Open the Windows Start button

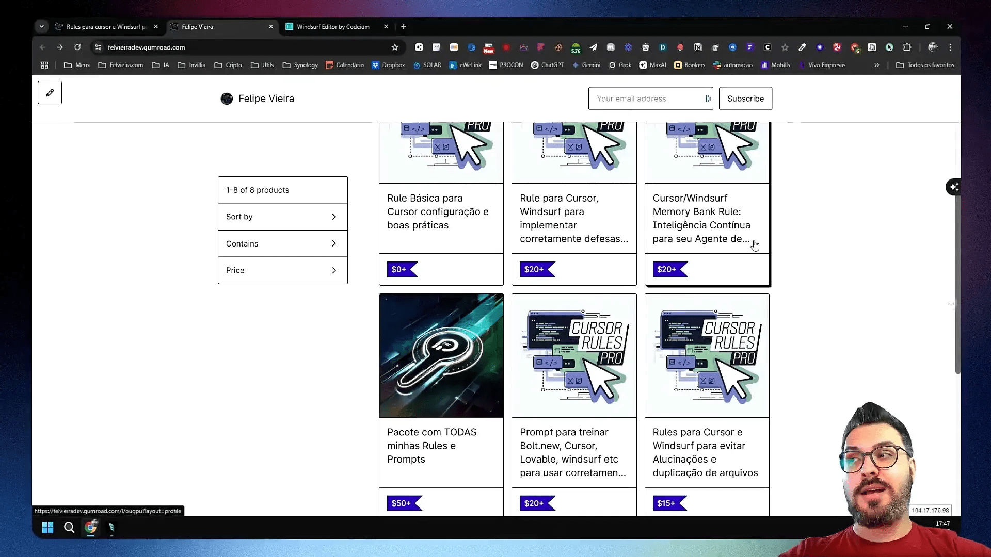[47, 527]
